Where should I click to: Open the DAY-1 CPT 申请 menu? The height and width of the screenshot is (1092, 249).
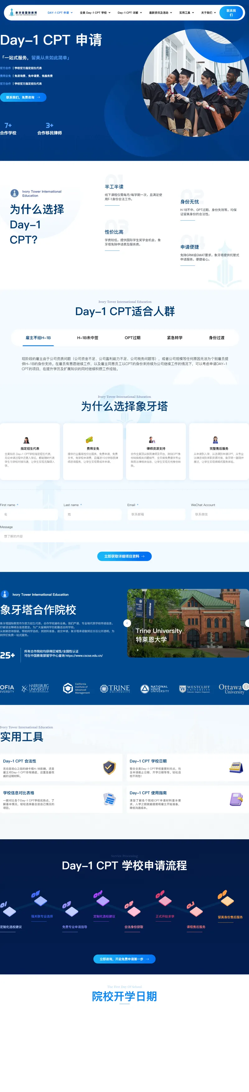click(60, 13)
